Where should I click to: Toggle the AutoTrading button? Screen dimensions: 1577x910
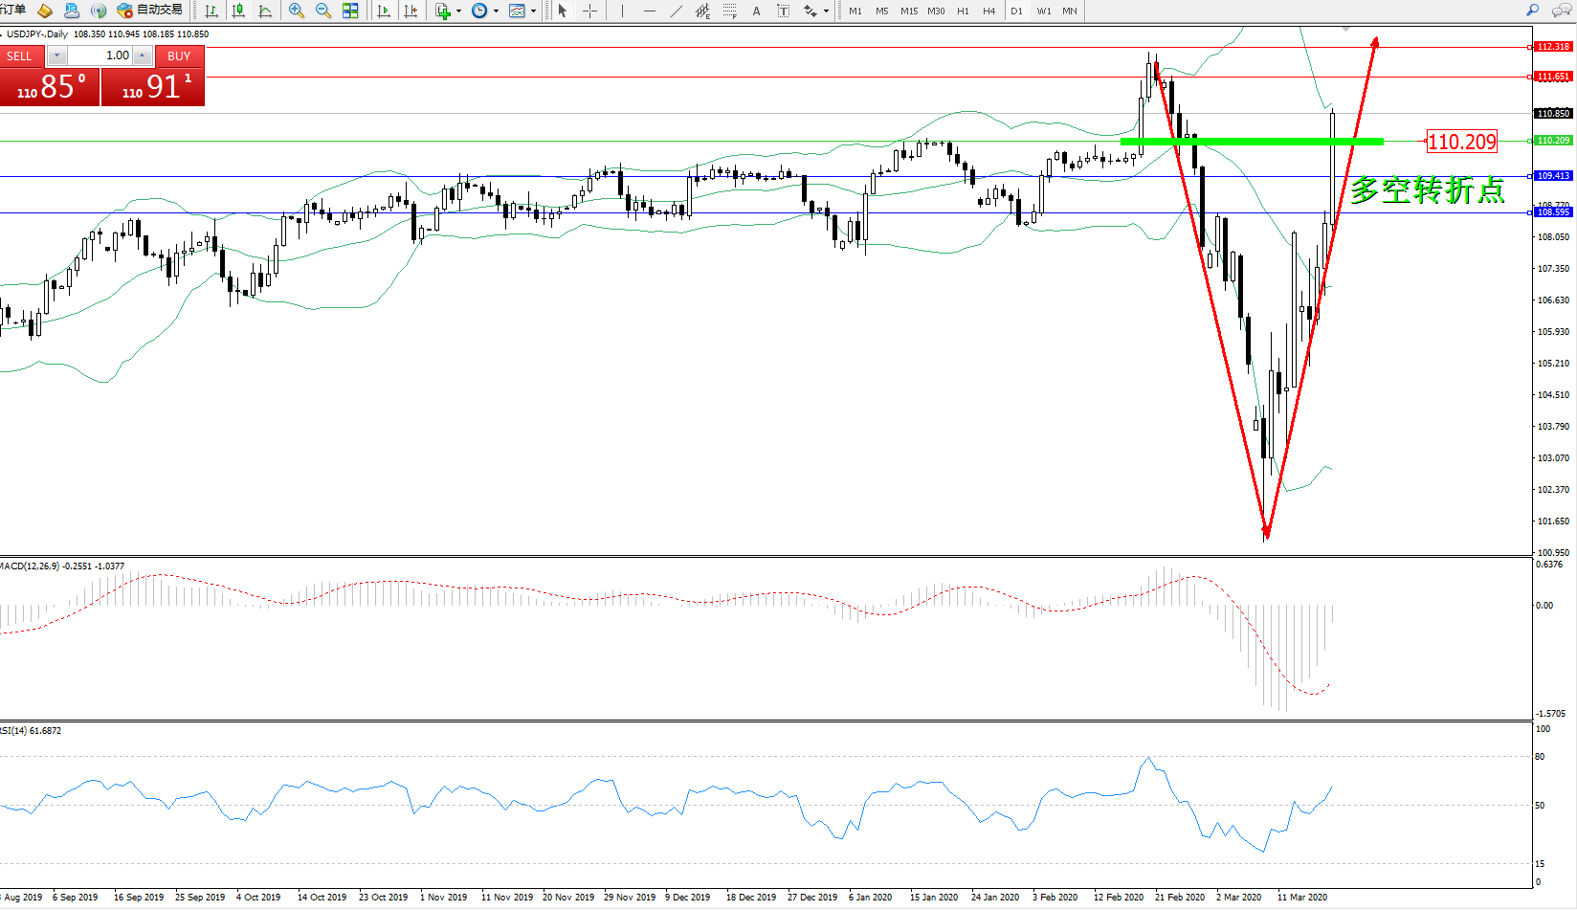pos(149,11)
